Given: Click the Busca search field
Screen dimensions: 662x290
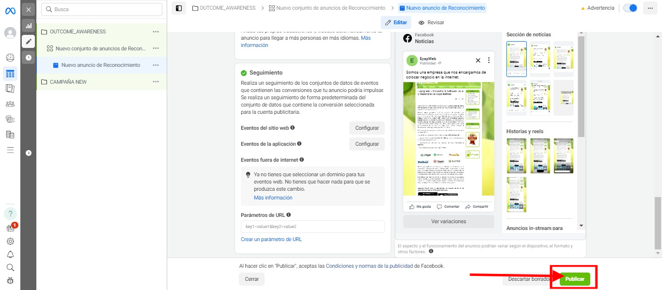Looking at the screenshot, I should click(102, 9).
